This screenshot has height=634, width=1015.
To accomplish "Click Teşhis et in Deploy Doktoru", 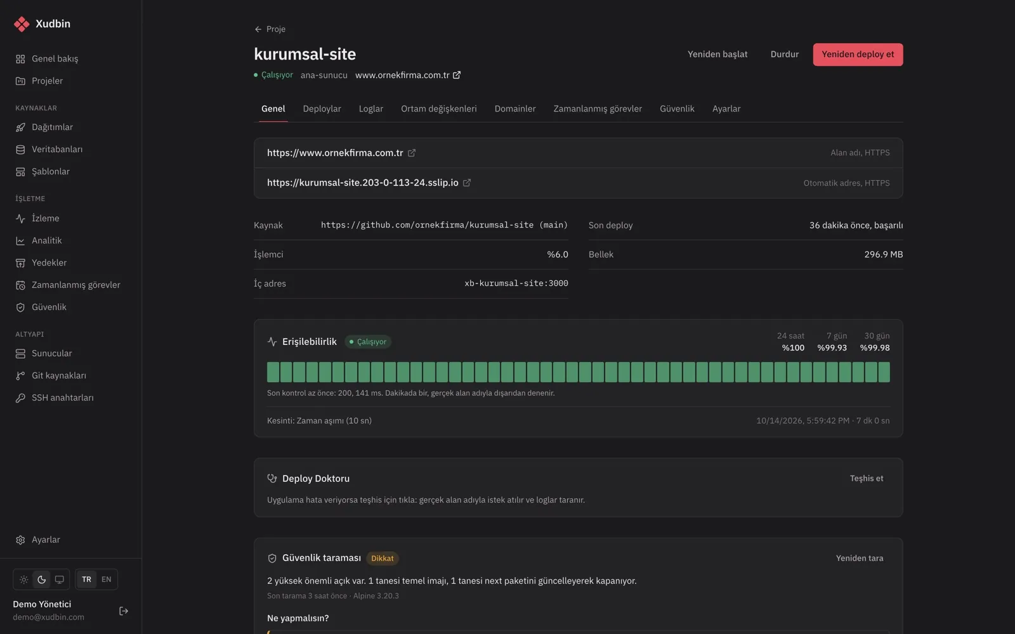I will point(867,479).
